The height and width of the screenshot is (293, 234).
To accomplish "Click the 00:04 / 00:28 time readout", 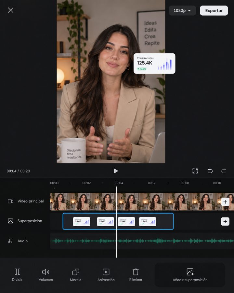I will [18, 171].
